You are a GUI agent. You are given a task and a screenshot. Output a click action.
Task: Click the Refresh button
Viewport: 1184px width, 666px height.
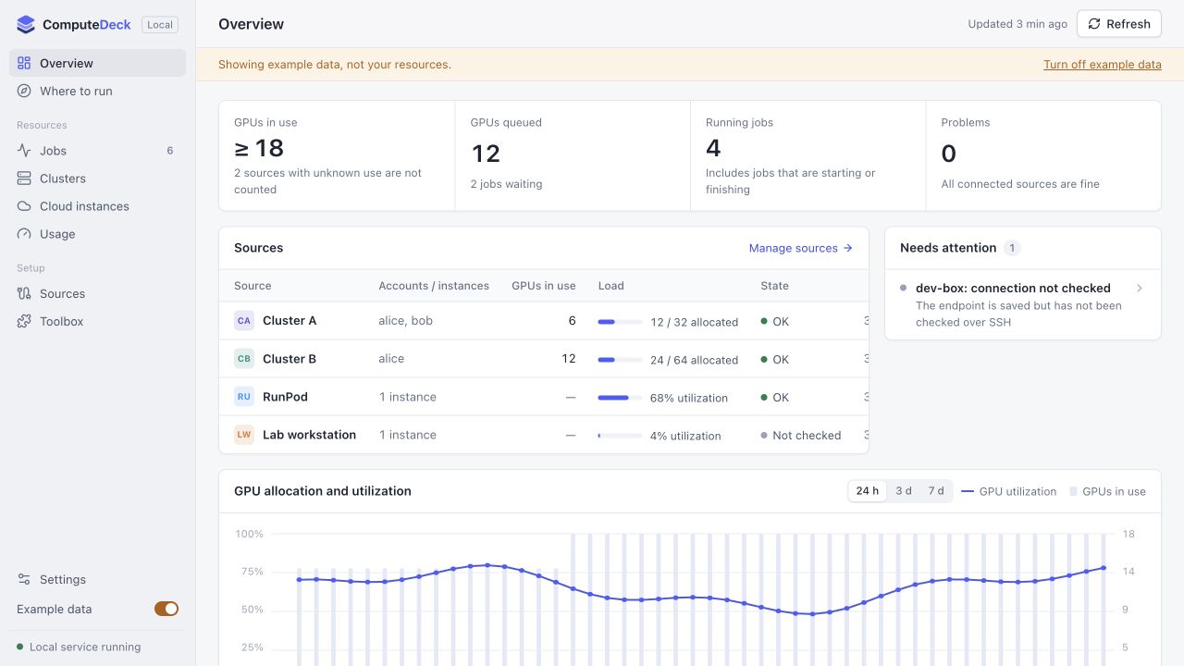tap(1119, 24)
